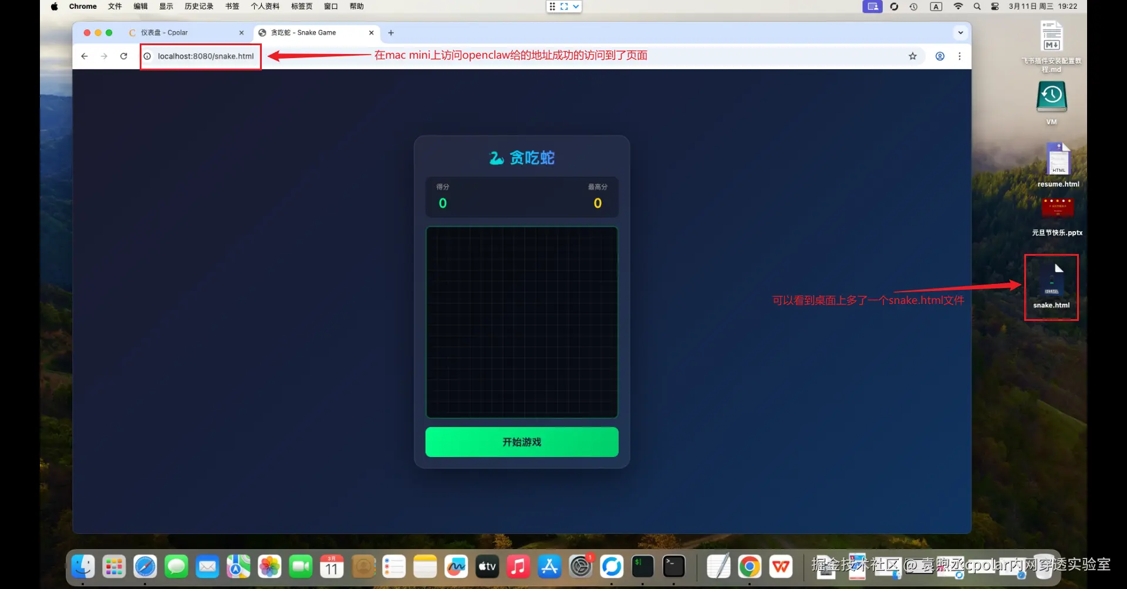
Task: Open the 显示 menu
Action: click(x=166, y=6)
